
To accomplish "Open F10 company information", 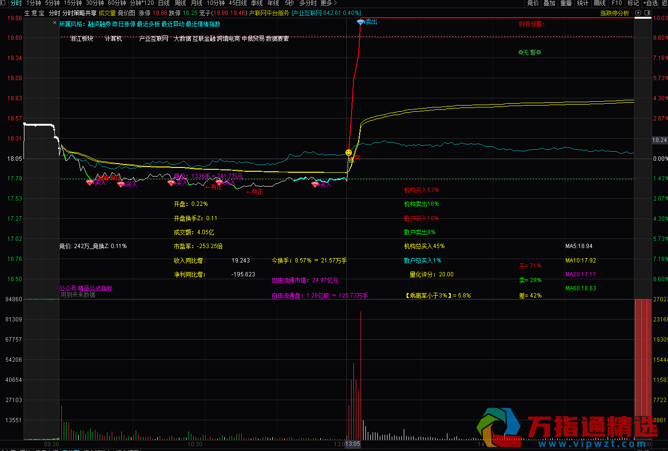I will click(617, 3).
